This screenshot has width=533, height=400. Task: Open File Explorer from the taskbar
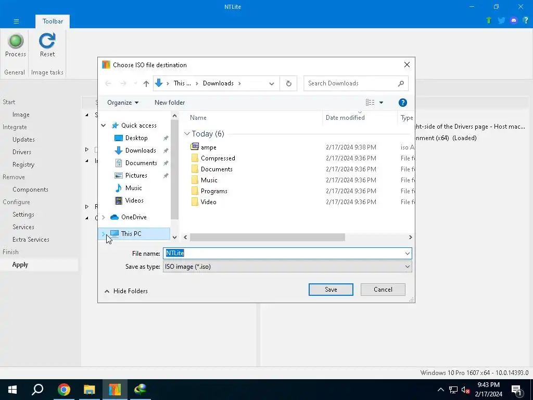[x=89, y=390]
